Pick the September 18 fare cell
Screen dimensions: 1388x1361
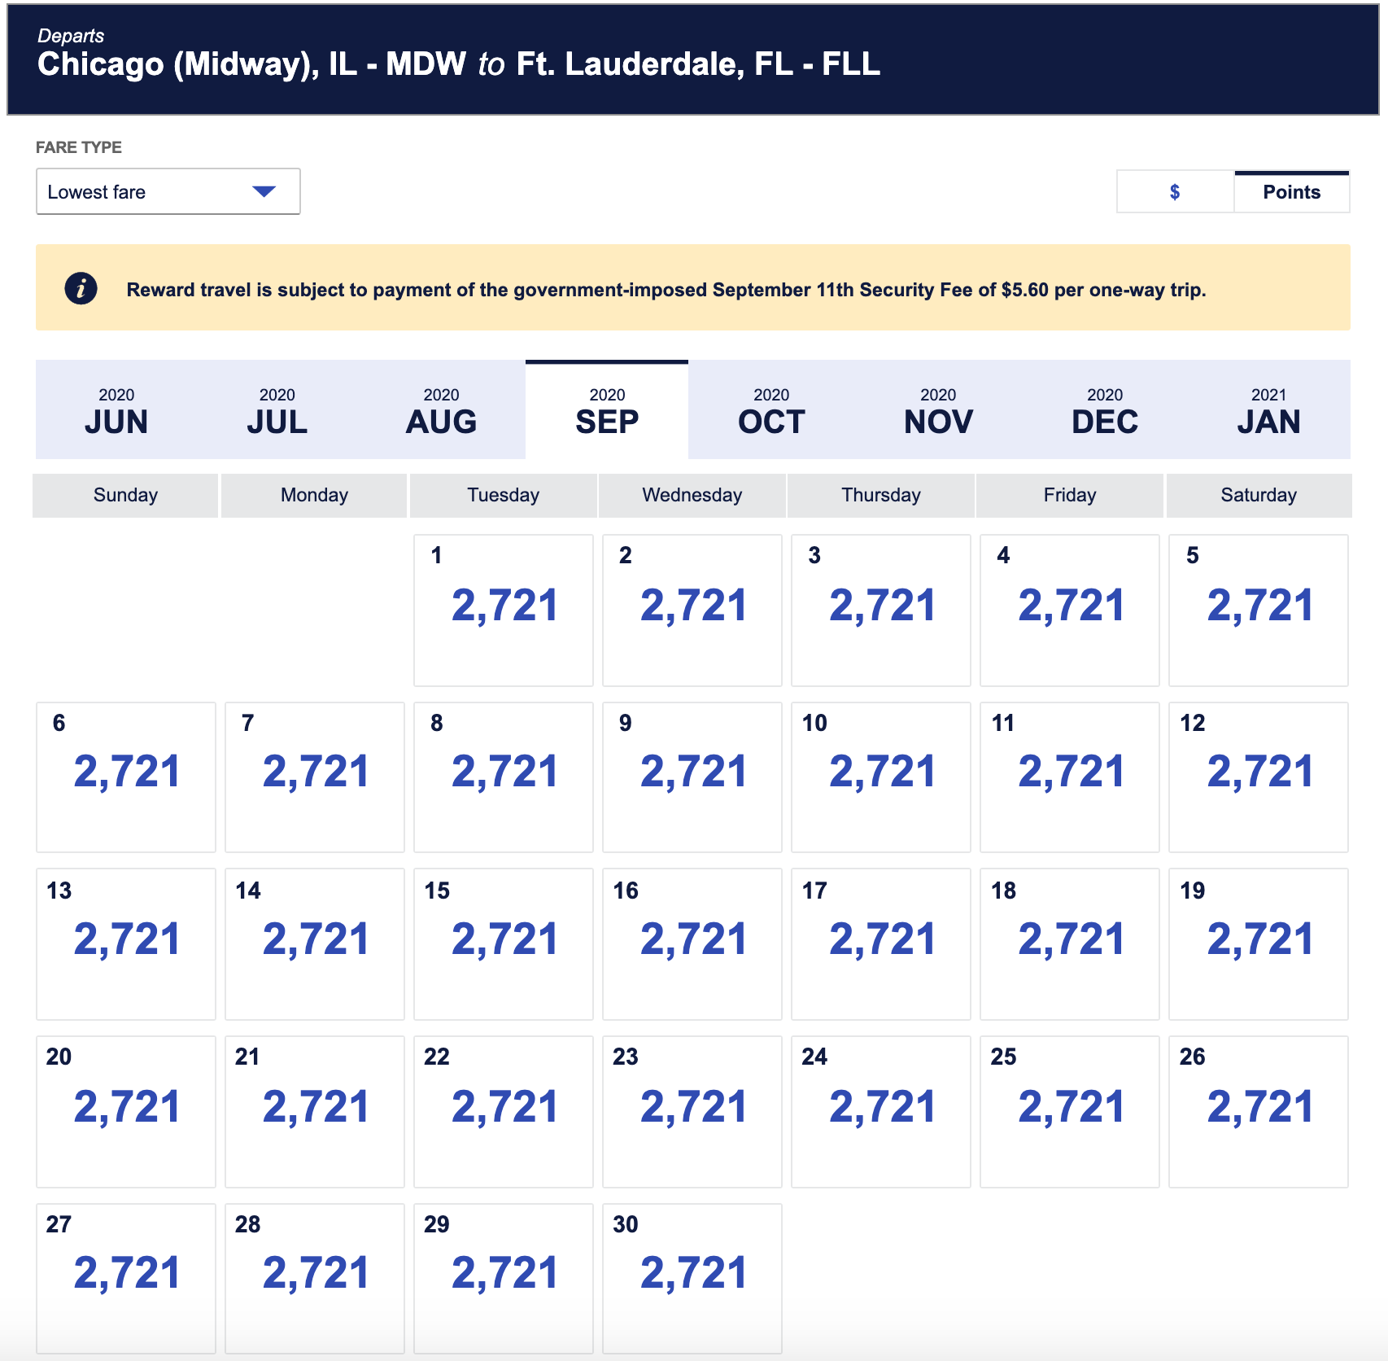[x=1070, y=944]
